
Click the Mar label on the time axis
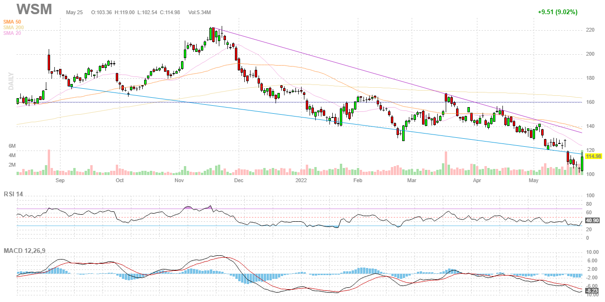(x=412, y=180)
